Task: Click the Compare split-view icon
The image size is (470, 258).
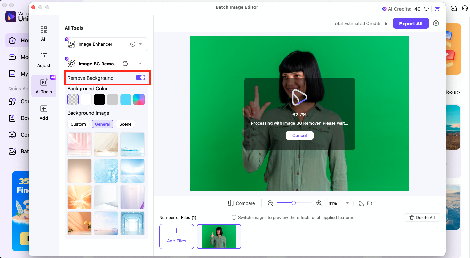Action: 231,203
